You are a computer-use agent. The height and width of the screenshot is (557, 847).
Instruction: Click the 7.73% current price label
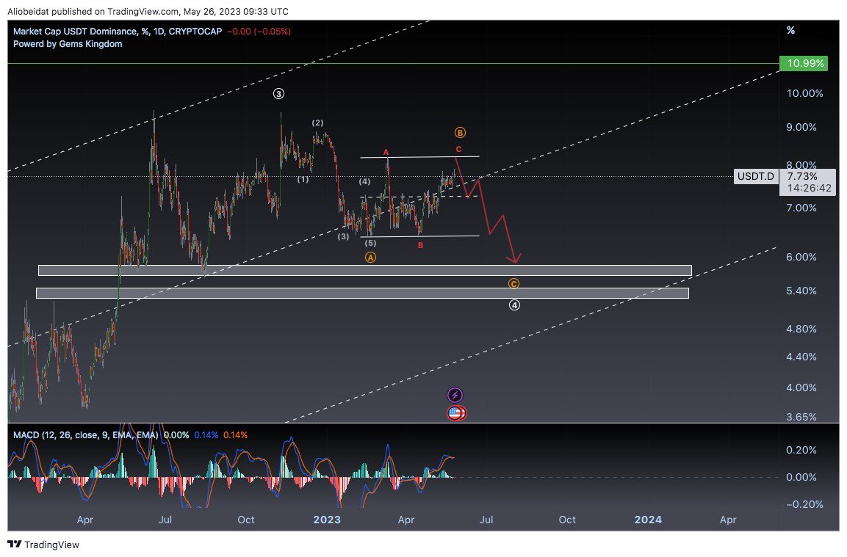(802, 176)
